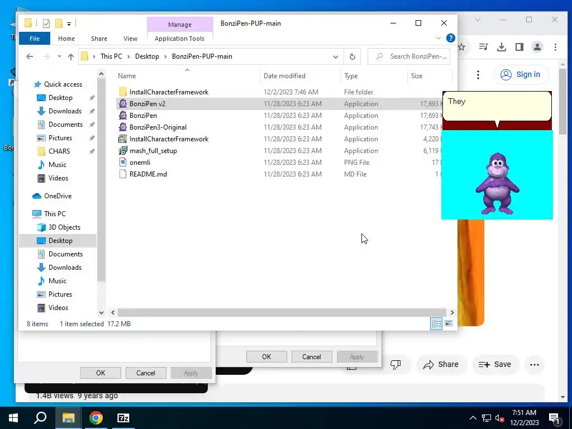Open the BonziPen v2 application file

147,103
